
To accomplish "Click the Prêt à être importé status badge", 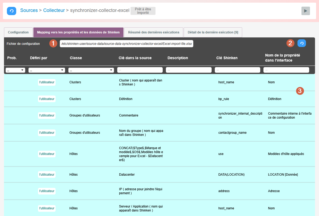I will click(143, 11).
